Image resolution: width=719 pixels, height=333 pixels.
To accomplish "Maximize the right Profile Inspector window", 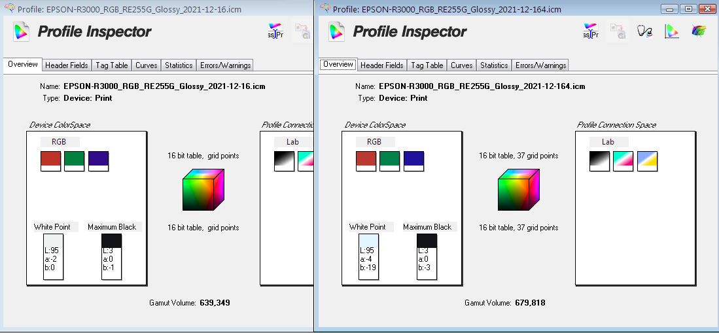I will click(688, 9).
